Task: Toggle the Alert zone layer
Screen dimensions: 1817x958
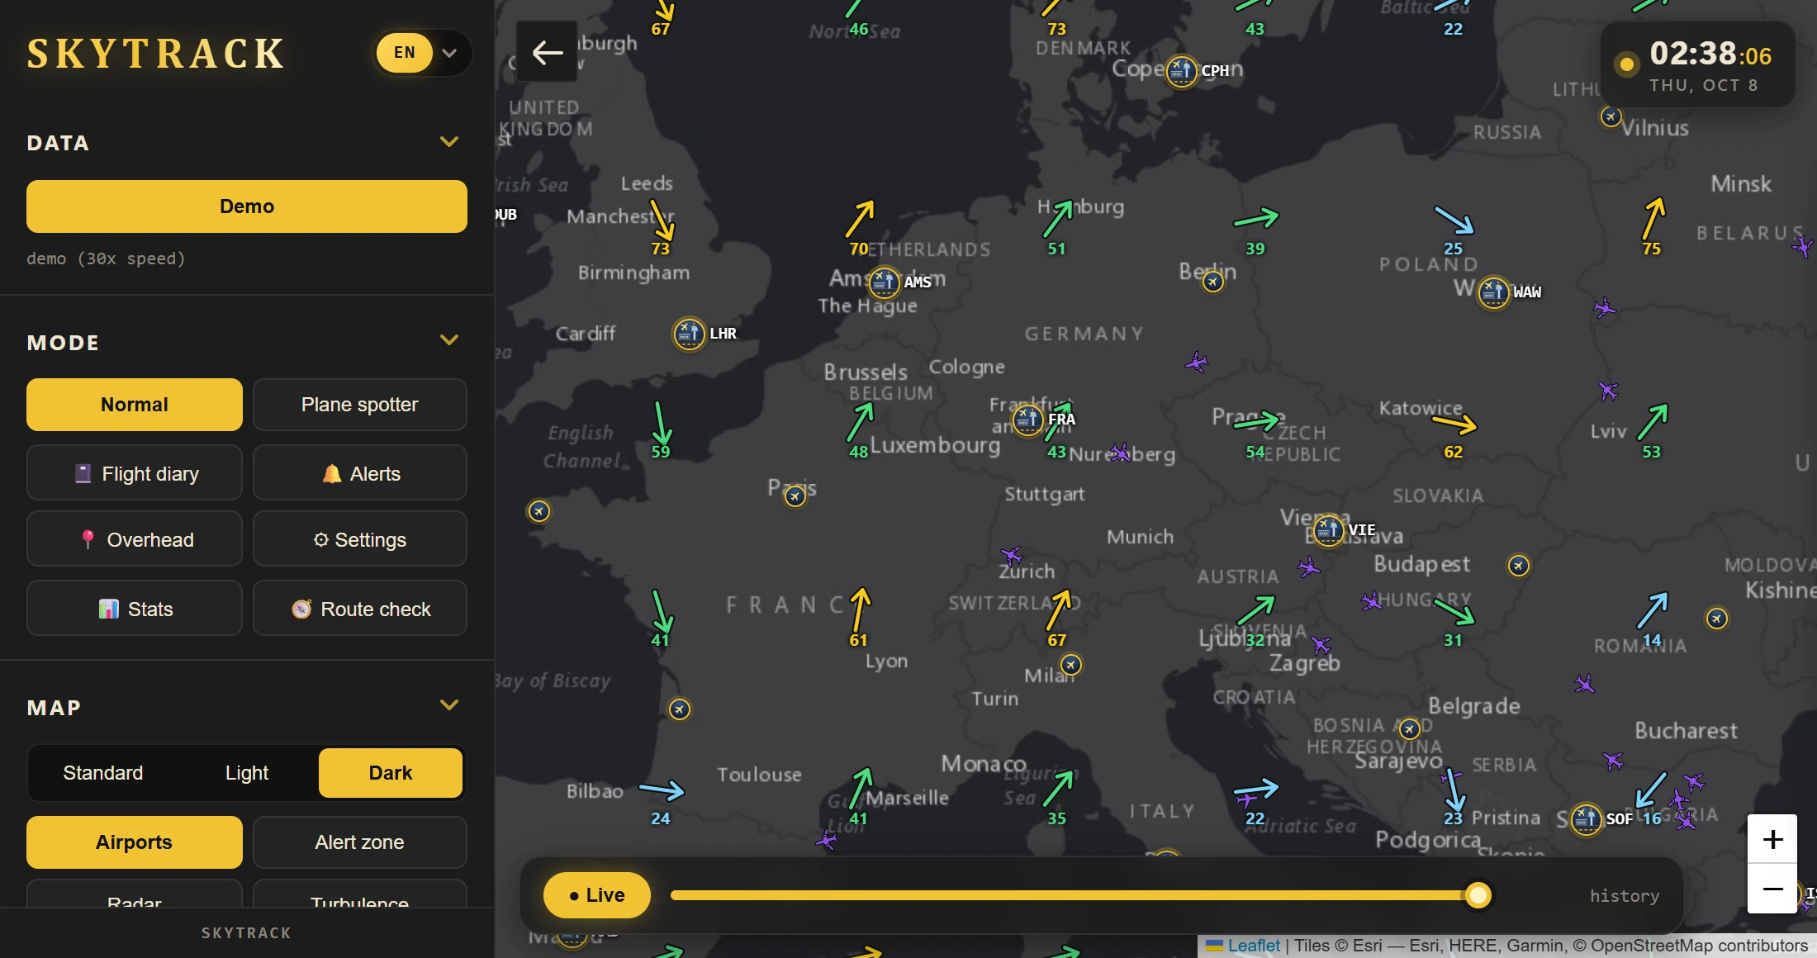Action: [x=360, y=842]
